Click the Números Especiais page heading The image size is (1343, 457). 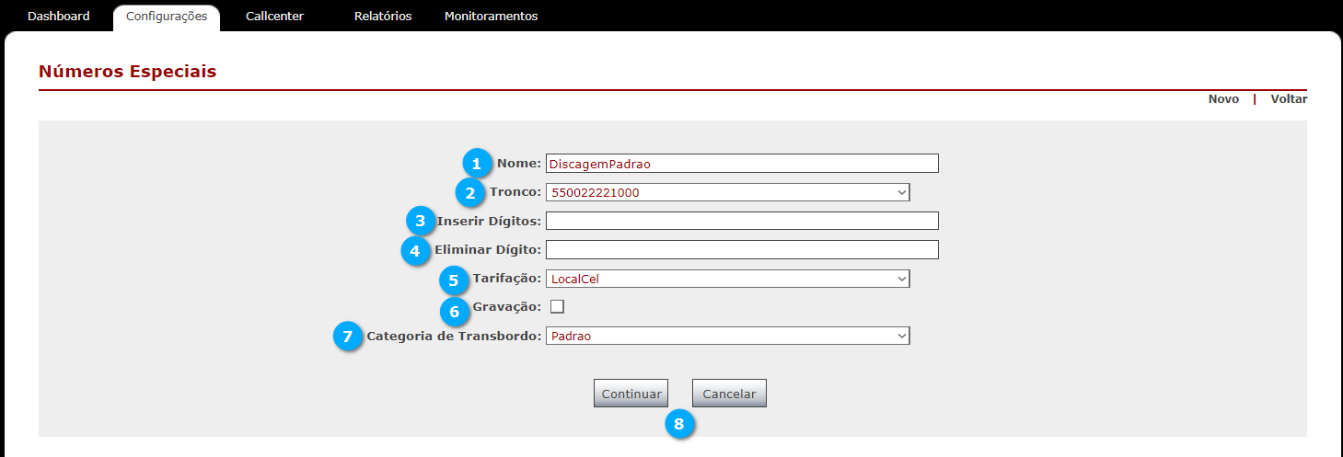click(x=128, y=71)
